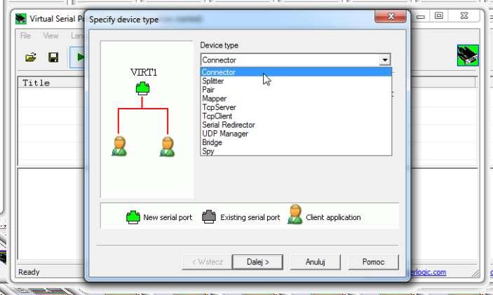Click the Dalej > next button
This screenshot has height=295, width=493.
[x=257, y=262]
